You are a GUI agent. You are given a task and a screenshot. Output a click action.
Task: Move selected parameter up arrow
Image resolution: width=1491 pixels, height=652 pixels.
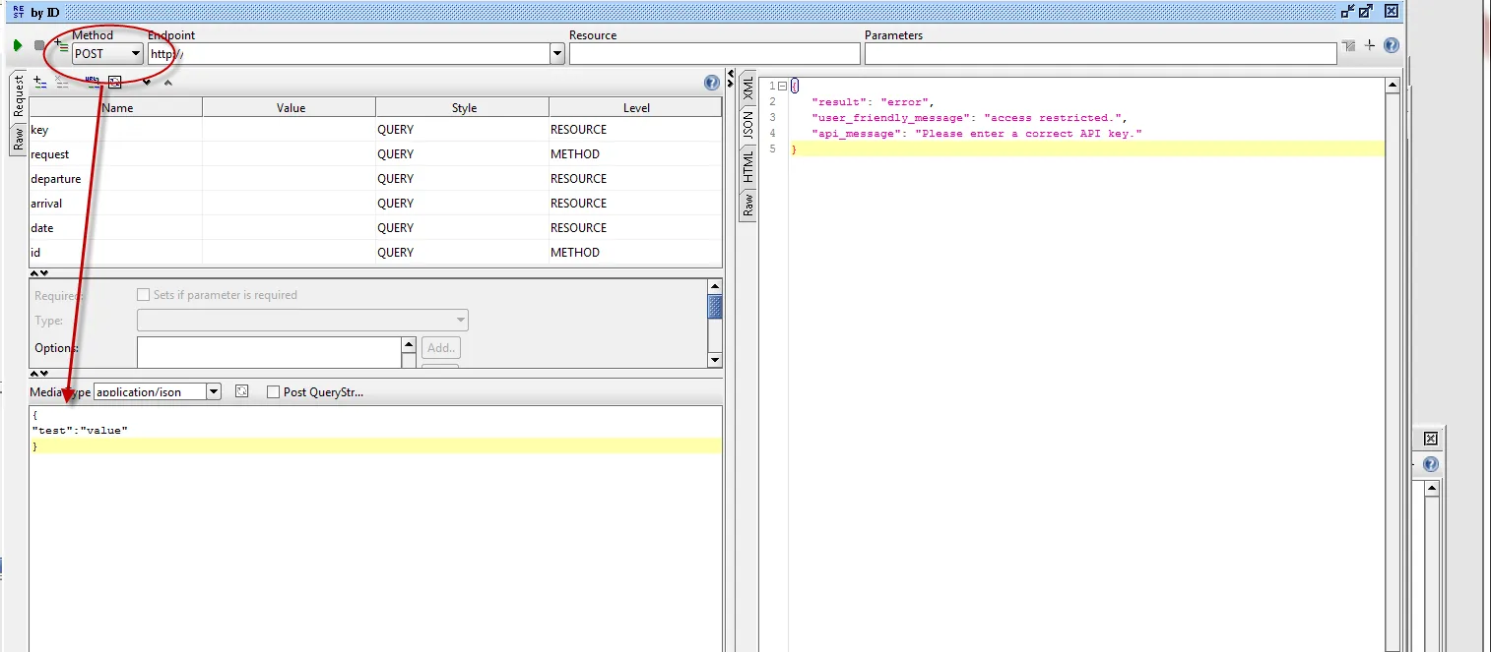[167, 83]
